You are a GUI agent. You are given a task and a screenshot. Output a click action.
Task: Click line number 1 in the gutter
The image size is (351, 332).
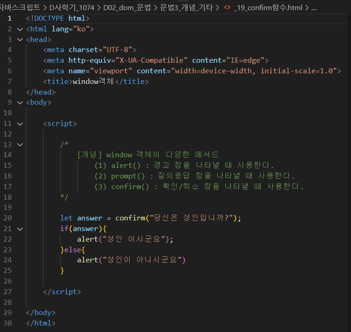pos(9,18)
